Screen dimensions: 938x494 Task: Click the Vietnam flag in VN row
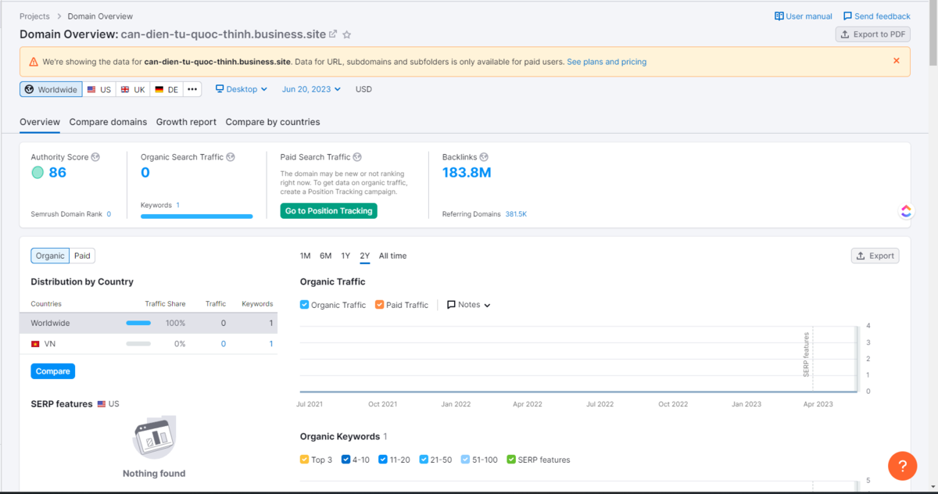point(35,344)
